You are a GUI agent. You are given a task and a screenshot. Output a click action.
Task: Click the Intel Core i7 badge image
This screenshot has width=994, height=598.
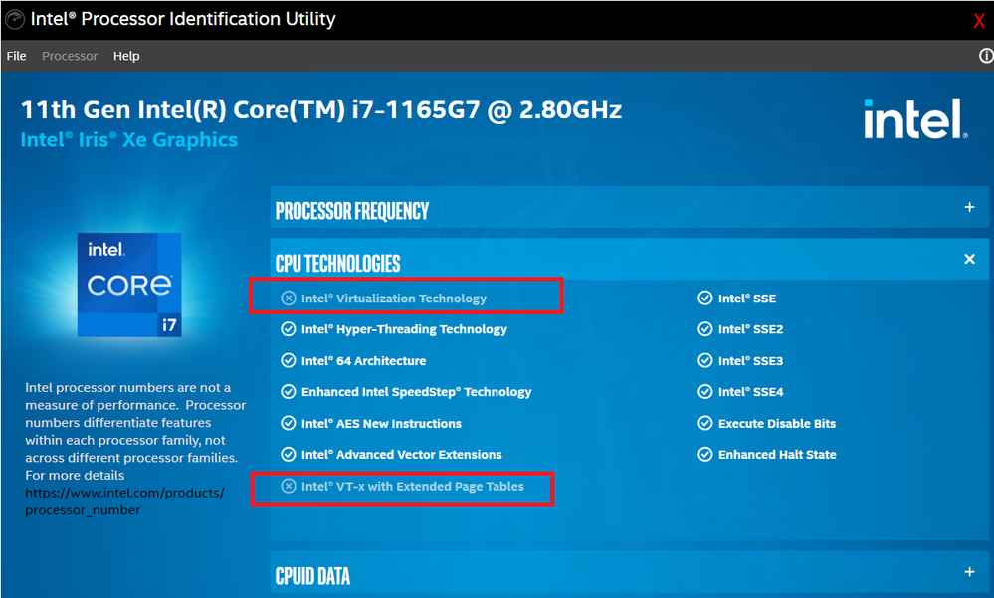(129, 285)
